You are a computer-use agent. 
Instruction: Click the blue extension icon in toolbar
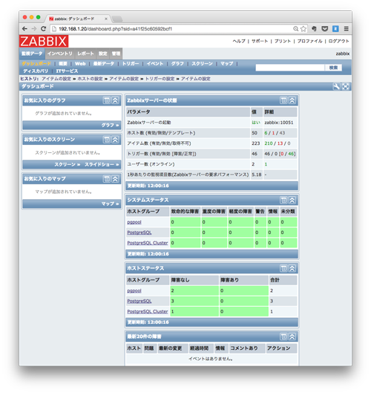coord(335,29)
